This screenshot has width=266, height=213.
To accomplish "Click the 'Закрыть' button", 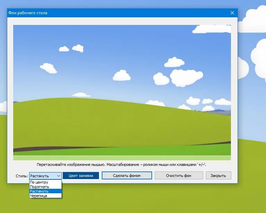I will [218, 176].
